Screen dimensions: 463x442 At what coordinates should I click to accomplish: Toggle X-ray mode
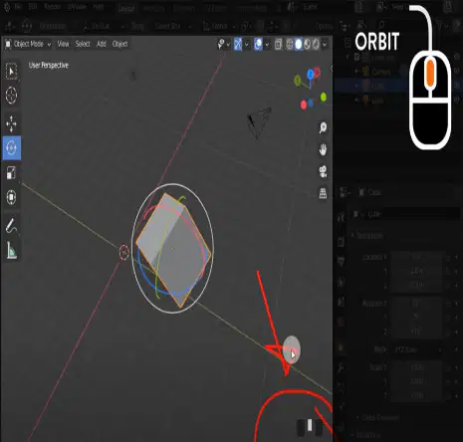coord(278,44)
